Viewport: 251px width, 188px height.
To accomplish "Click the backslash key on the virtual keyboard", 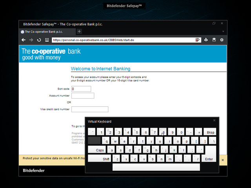I will [x=213, y=141].
